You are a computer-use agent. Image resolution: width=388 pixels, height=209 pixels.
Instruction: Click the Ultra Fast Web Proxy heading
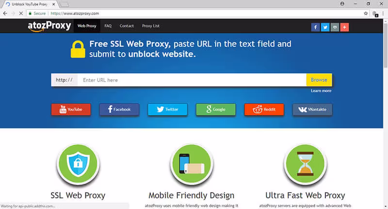point(305,195)
